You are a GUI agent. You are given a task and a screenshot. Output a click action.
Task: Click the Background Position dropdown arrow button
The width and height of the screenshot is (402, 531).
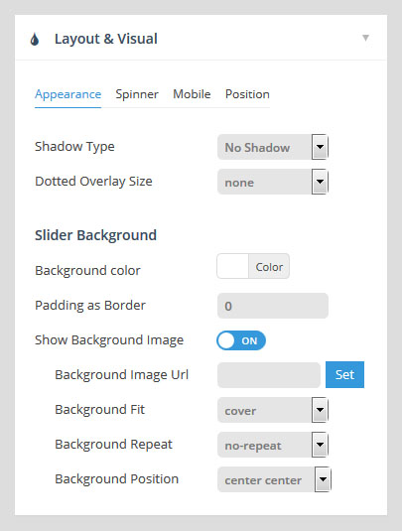pyautogui.click(x=323, y=479)
